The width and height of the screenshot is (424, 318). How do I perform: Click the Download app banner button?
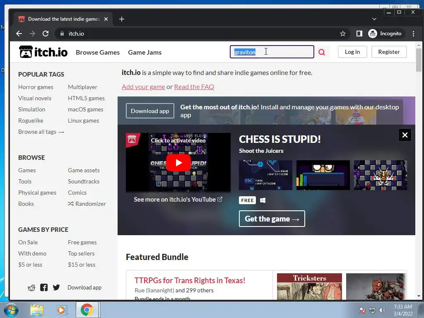coord(150,111)
